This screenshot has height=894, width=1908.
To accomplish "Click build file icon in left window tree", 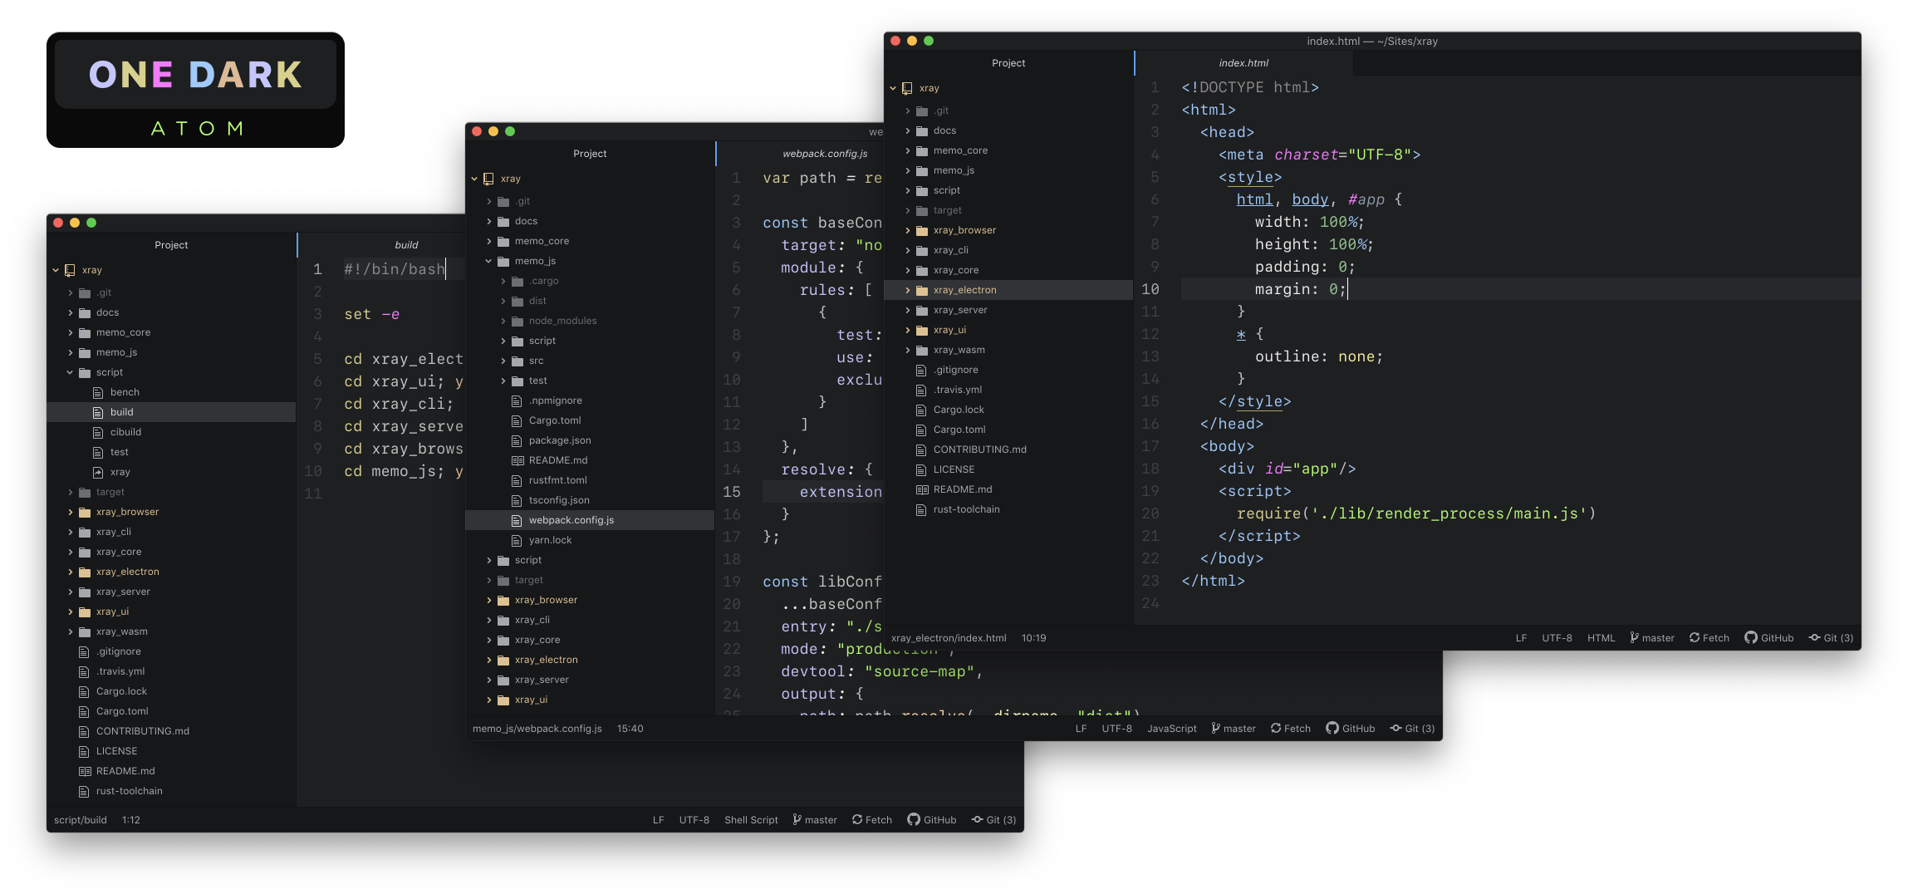I will tap(98, 412).
